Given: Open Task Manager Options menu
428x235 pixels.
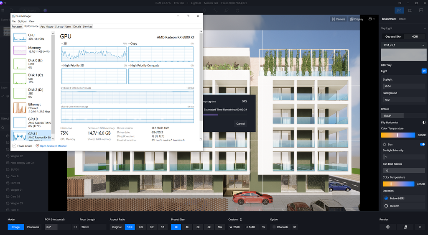Looking at the screenshot, I should [x=22, y=21].
